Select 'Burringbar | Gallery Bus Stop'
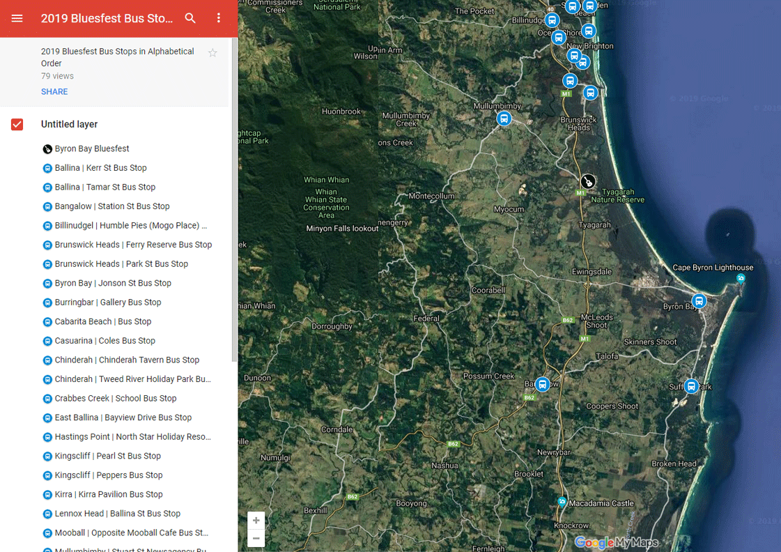The width and height of the screenshot is (781, 552). (x=108, y=302)
